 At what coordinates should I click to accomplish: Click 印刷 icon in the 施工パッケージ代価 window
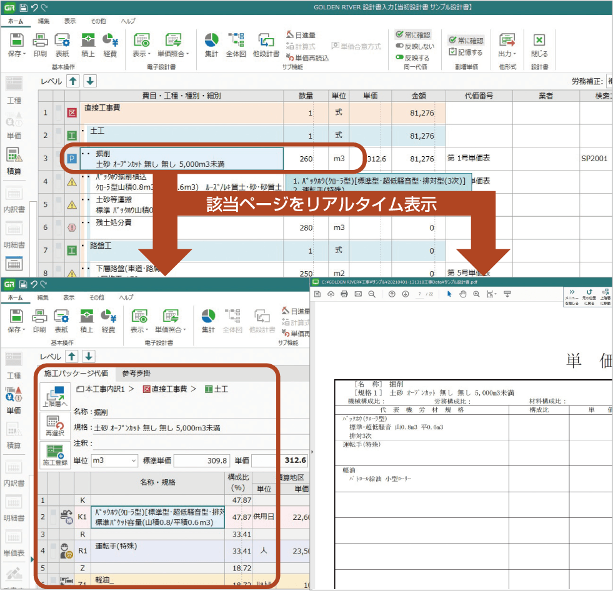pyautogui.click(x=39, y=321)
